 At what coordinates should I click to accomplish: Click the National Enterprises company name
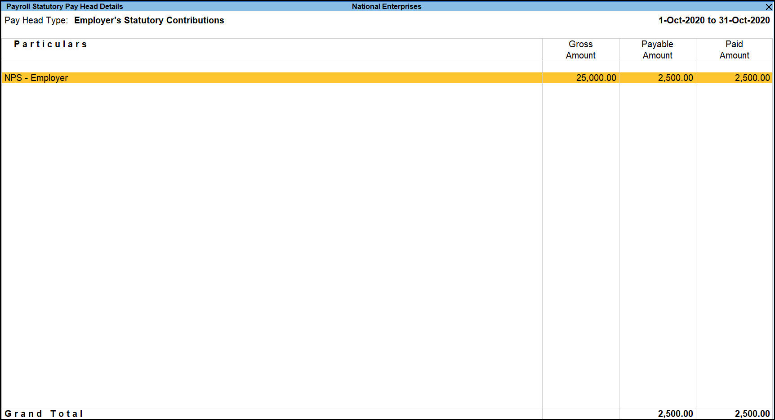pyautogui.click(x=387, y=6)
